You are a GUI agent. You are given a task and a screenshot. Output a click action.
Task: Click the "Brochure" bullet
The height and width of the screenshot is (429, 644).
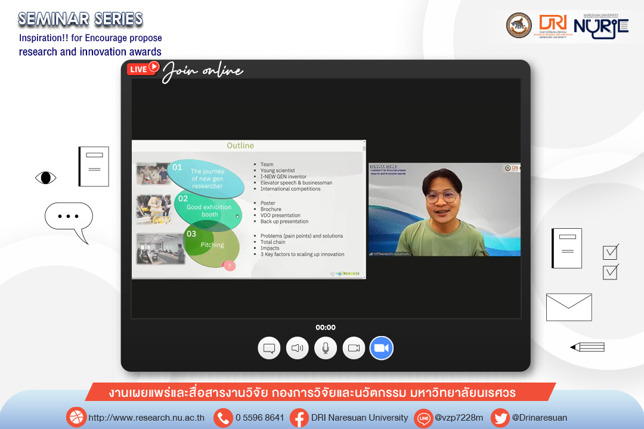coord(271,209)
